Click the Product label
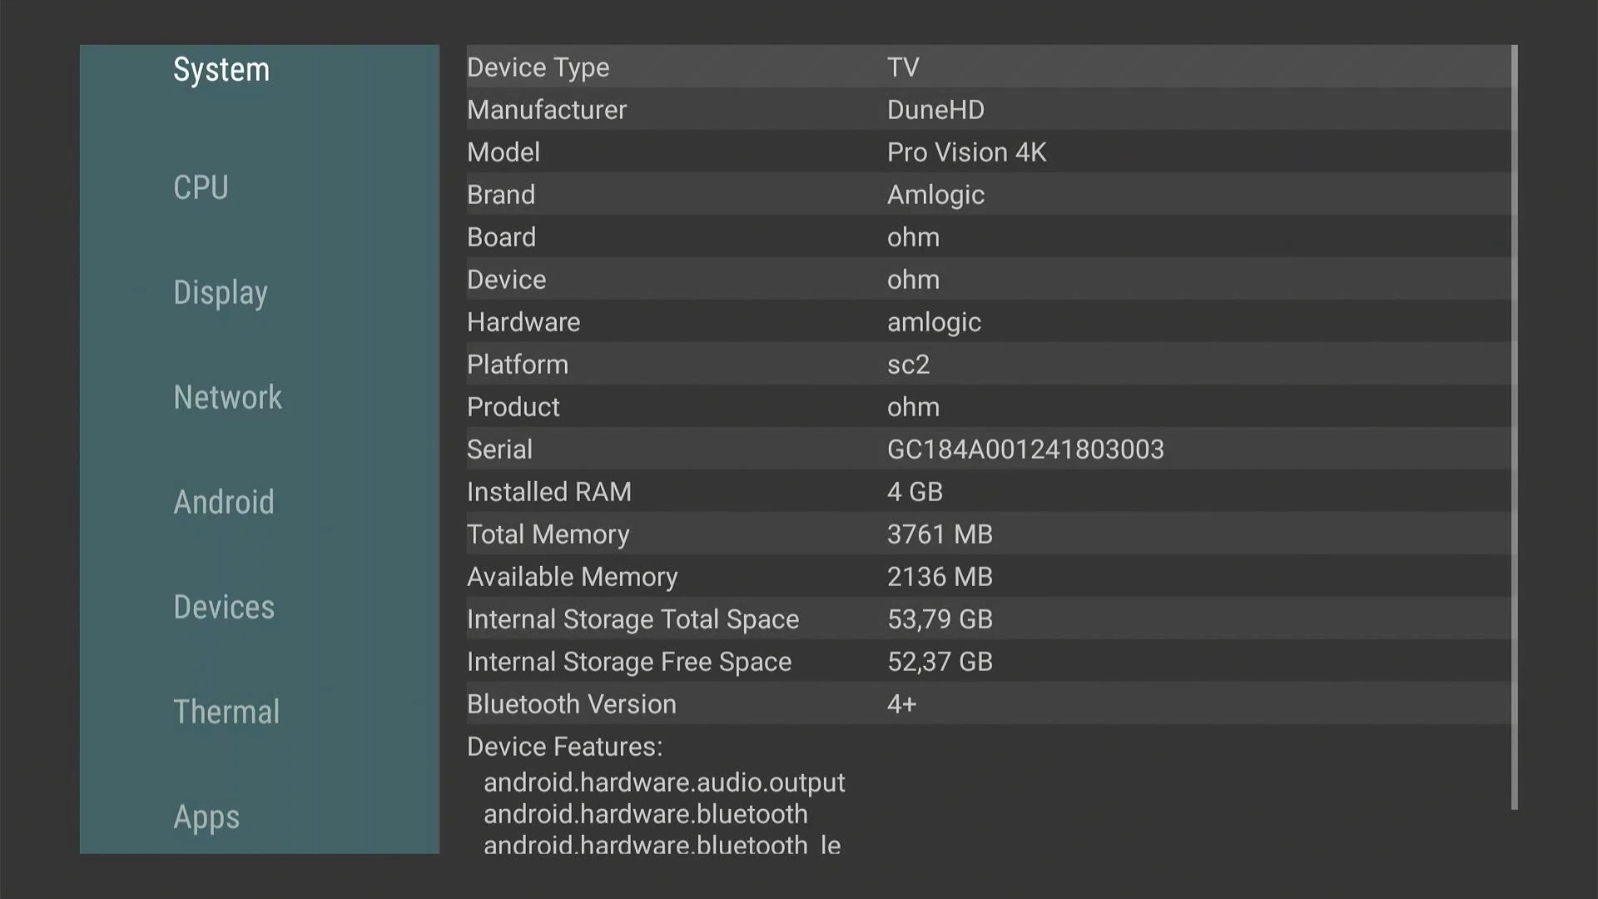The width and height of the screenshot is (1598, 899). point(514,407)
